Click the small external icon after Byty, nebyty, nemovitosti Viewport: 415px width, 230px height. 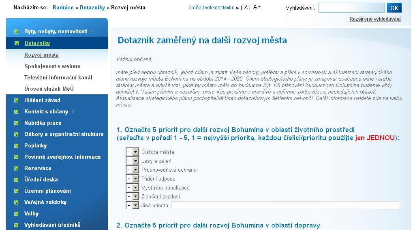click(93, 32)
